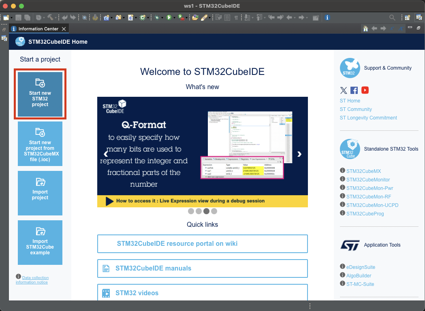Open the X (Twitter) social icon
The height and width of the screenshot is (311, 425).
click(x=344, y=90)
